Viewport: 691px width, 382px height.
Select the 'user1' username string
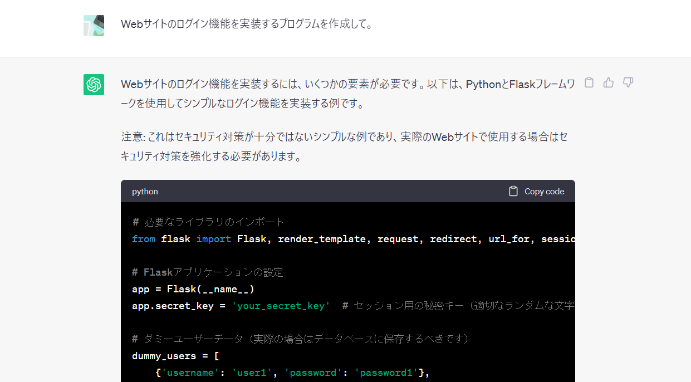pos(252,373)
